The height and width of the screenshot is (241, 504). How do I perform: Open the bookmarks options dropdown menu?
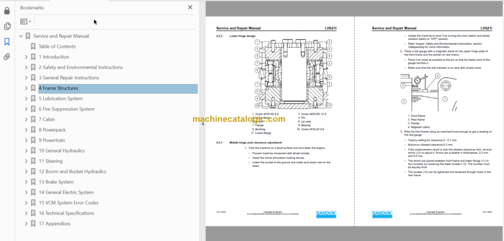[x=26, y=22]
